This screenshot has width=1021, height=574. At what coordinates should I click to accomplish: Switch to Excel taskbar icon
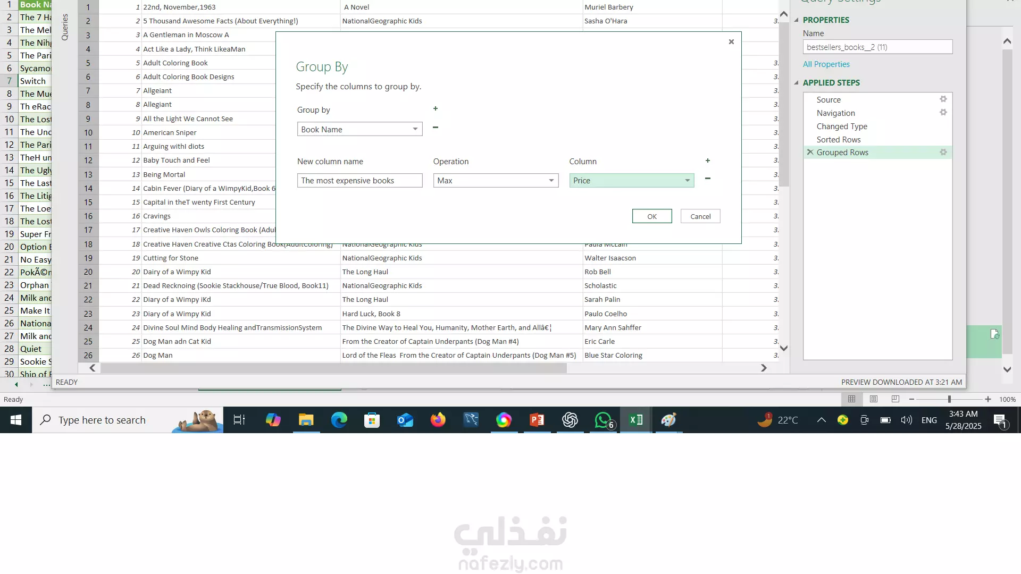tap(636, 420)
